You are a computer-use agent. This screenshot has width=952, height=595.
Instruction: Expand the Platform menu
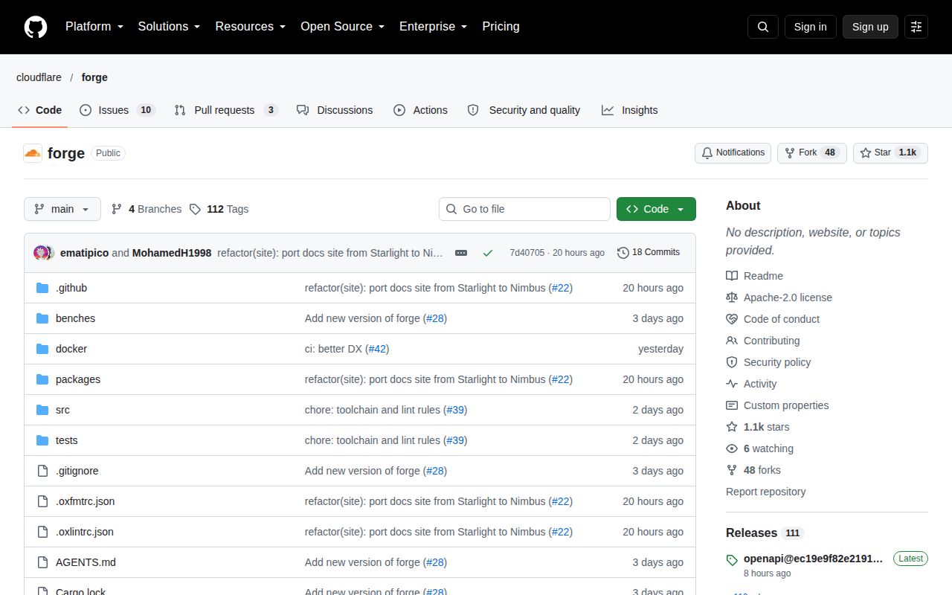pos(94,26)
